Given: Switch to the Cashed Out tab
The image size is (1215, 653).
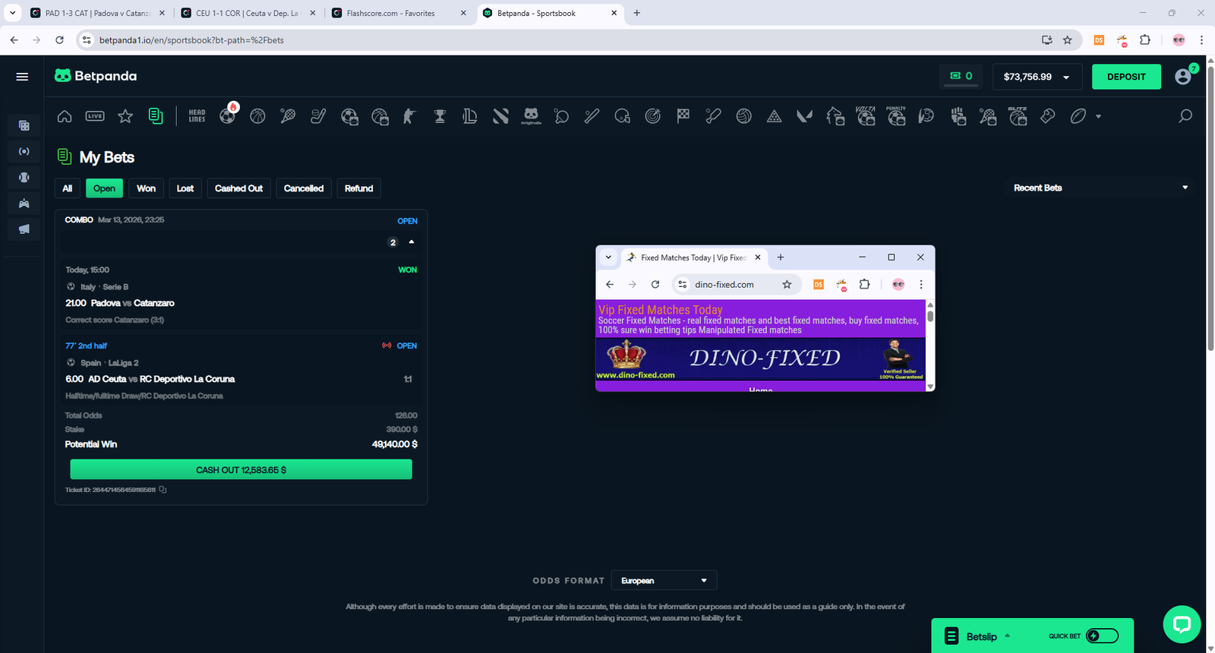Looking at the screenshot, I should click(238, 188).
